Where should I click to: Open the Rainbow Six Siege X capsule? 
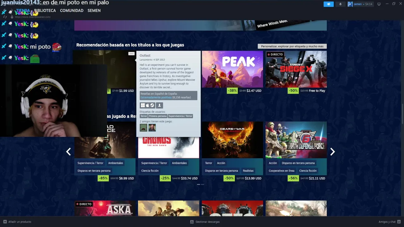(296, 69)
